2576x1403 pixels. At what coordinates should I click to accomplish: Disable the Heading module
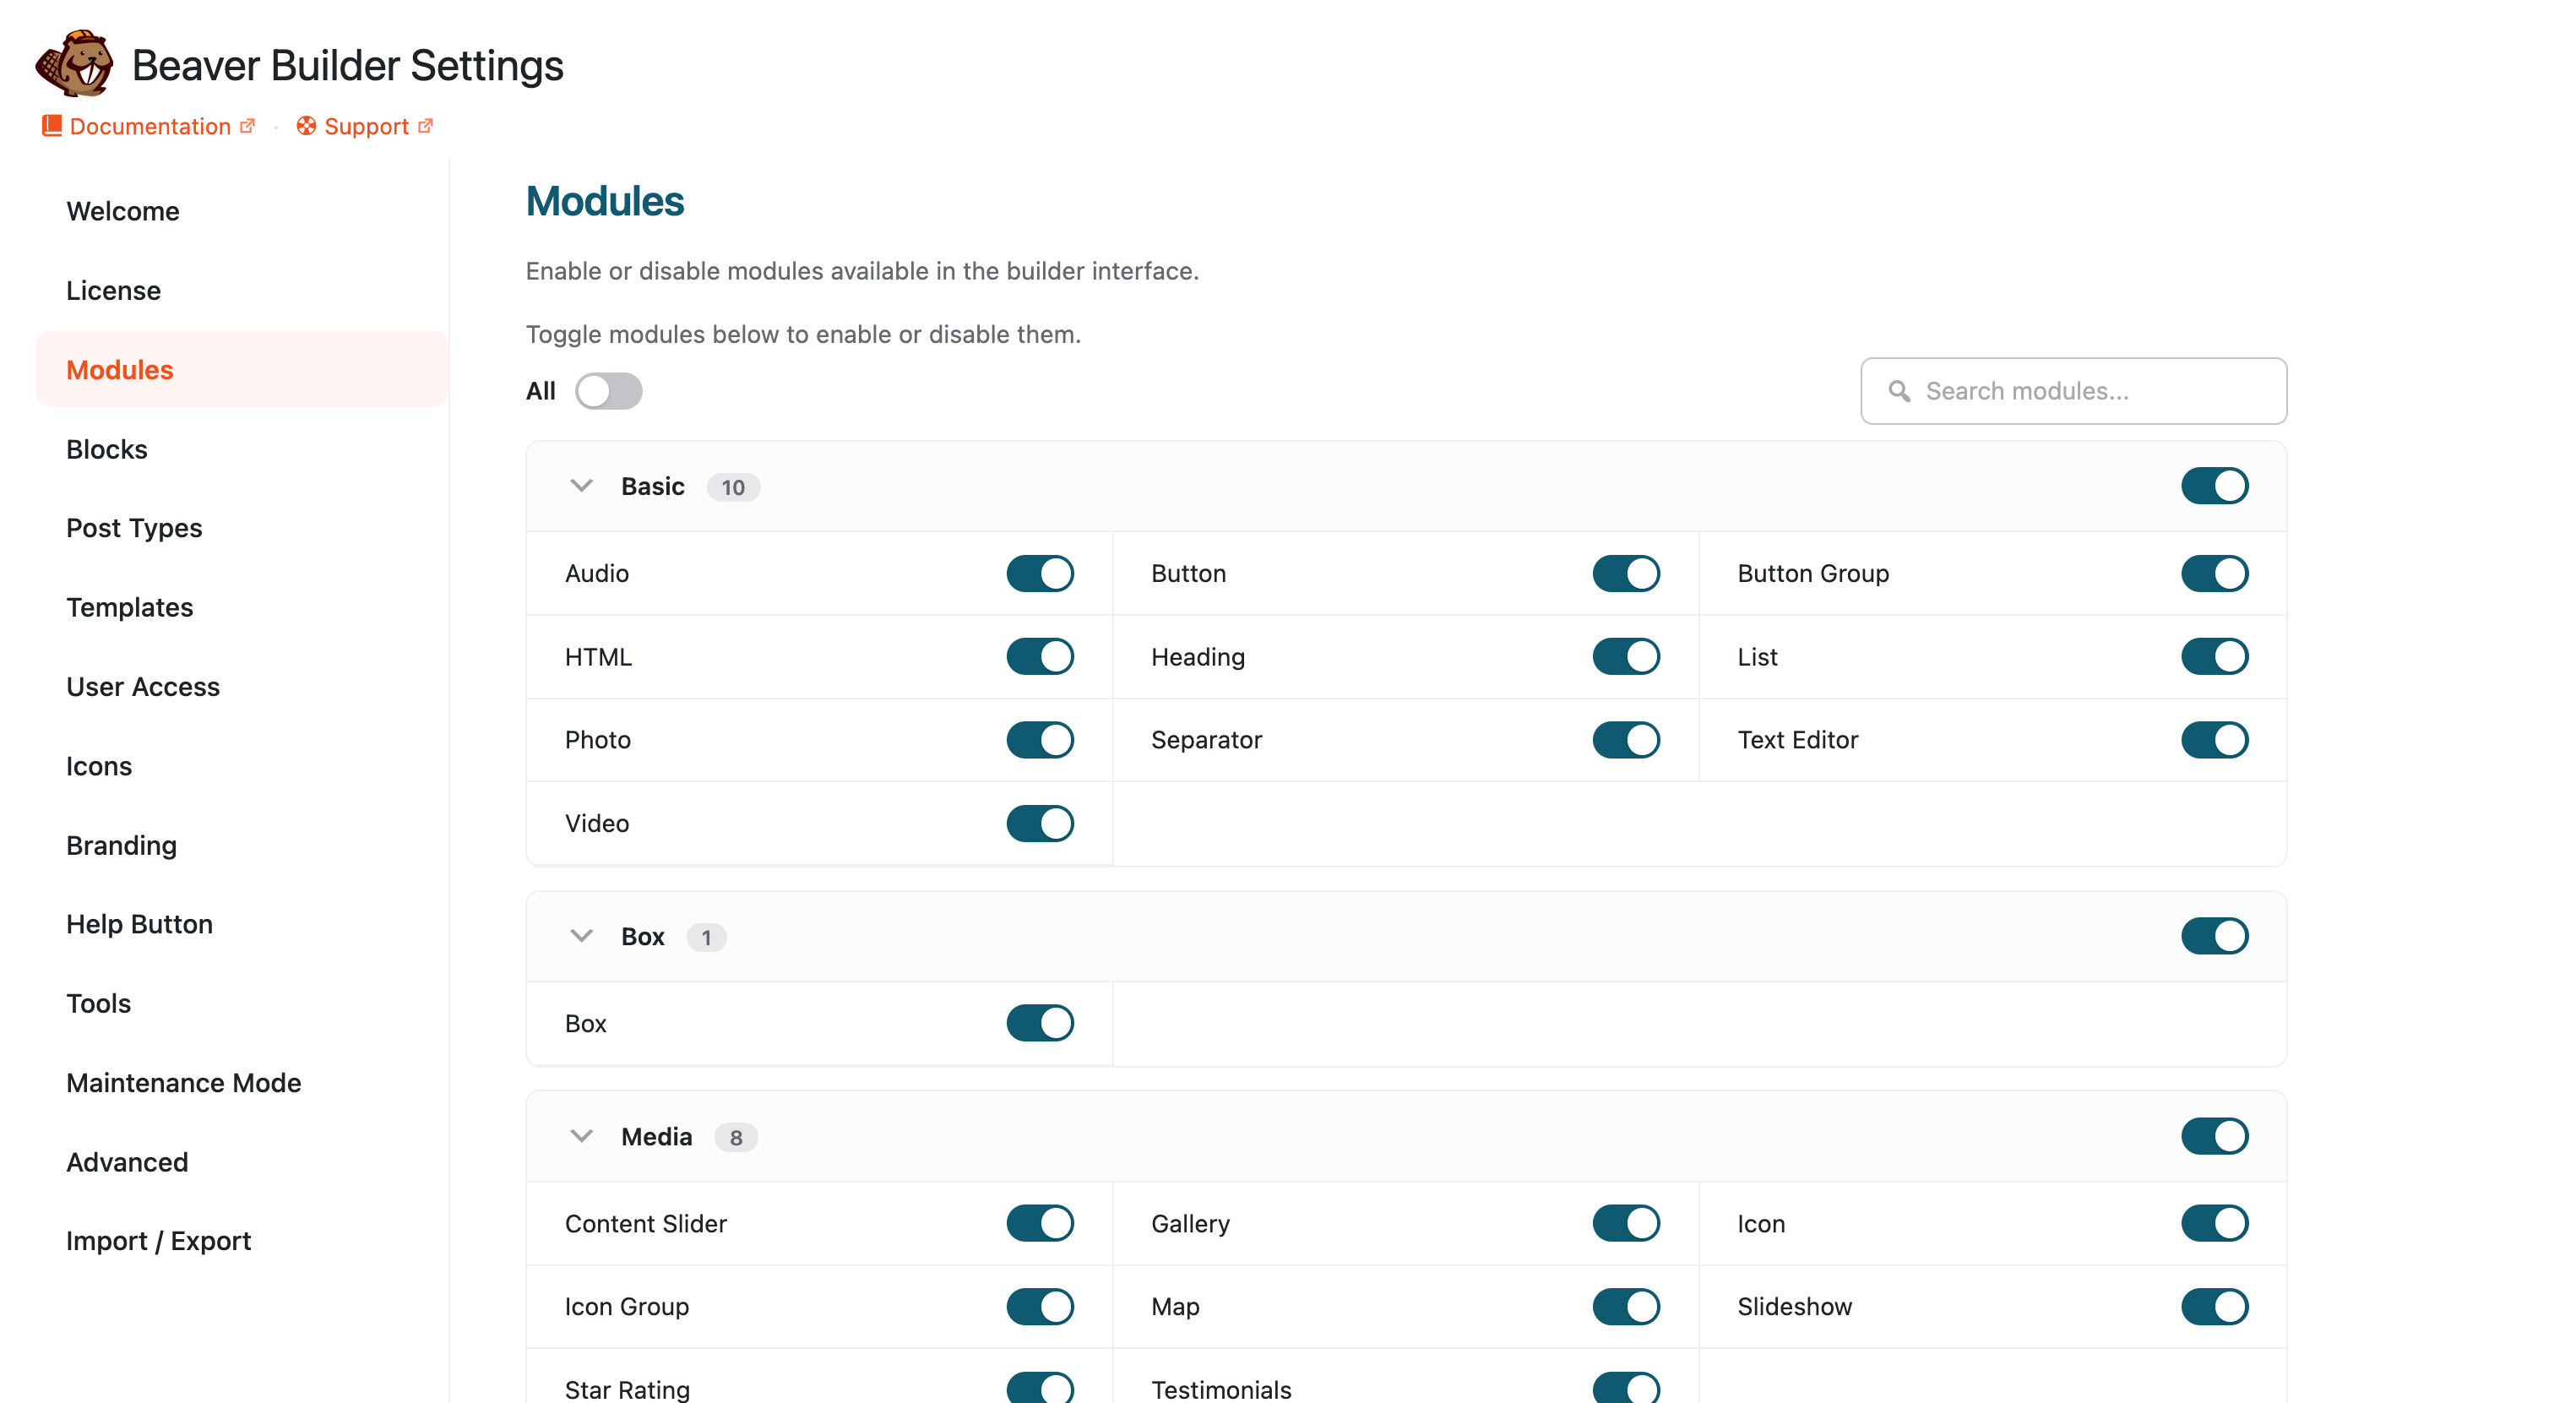pyautogui.click(x=1626, y=657)
